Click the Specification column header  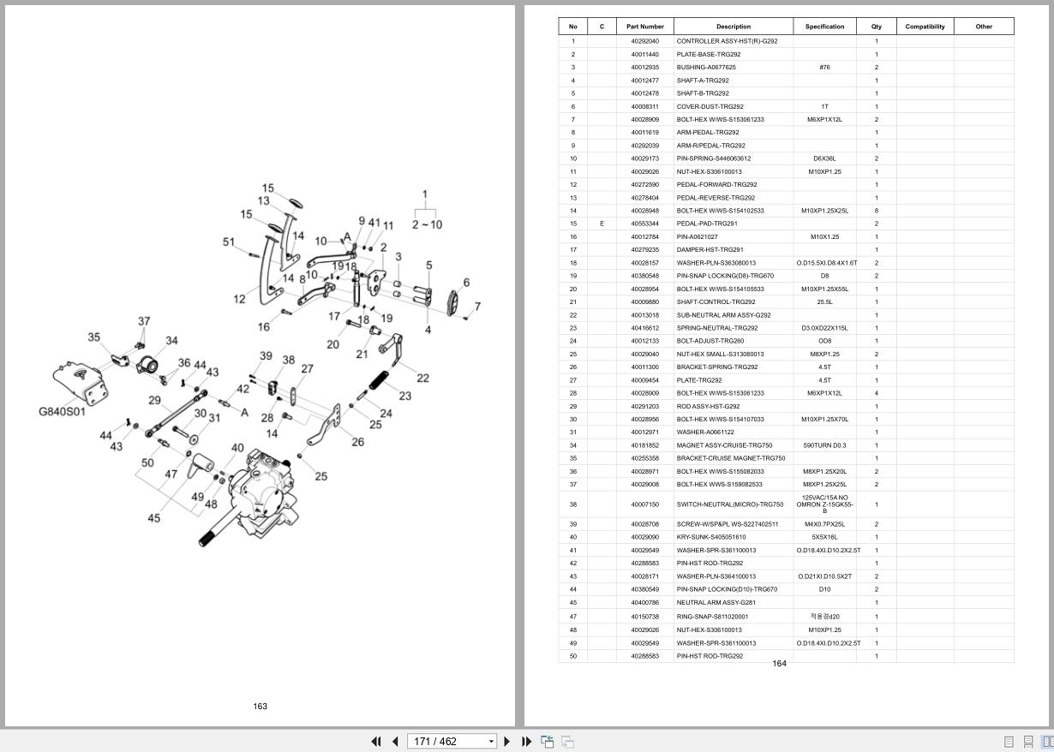click(824, 27)
